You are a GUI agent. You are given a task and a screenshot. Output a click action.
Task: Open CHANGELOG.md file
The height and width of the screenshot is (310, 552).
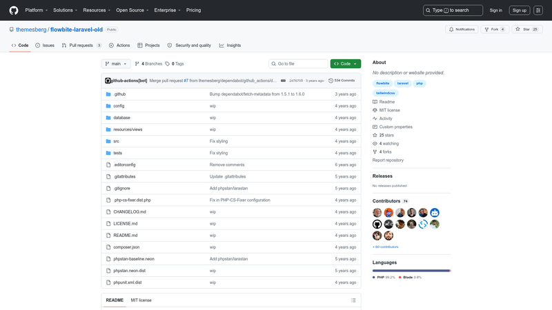tap(130, 212)
